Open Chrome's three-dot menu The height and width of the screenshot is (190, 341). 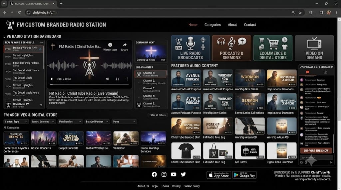tap(336, 13)
